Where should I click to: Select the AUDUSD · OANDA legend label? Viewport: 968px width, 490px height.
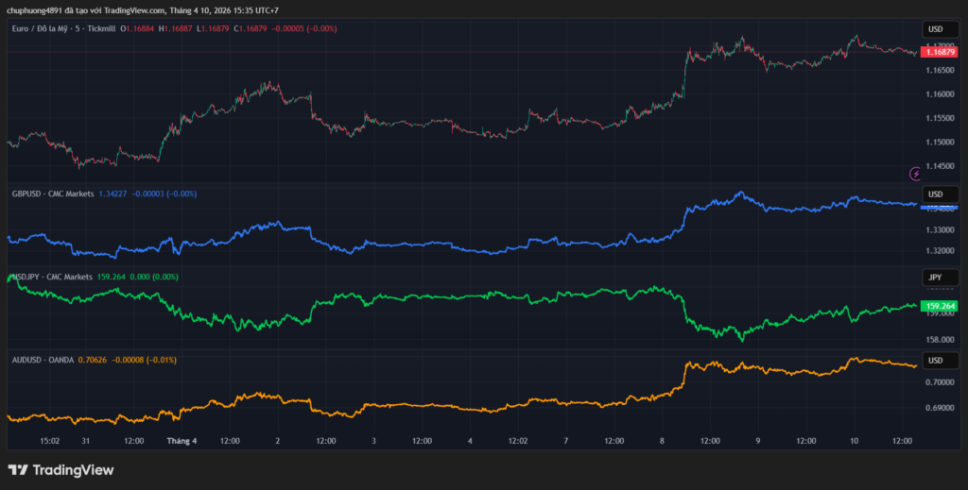coord(43,360)
